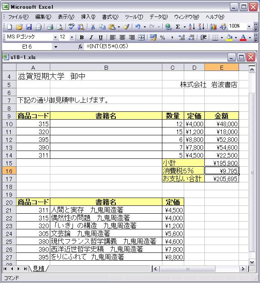The height and width of the screenshot is (283, 260).
Task: Increase decimal places
Action: click(x=182, y=38)
